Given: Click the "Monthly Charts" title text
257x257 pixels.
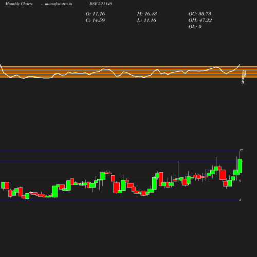Looking at the screenshot, I should pos(19,4).
